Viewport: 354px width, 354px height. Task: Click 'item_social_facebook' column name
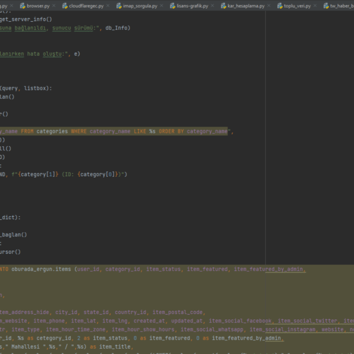click(x=240, y=321)
